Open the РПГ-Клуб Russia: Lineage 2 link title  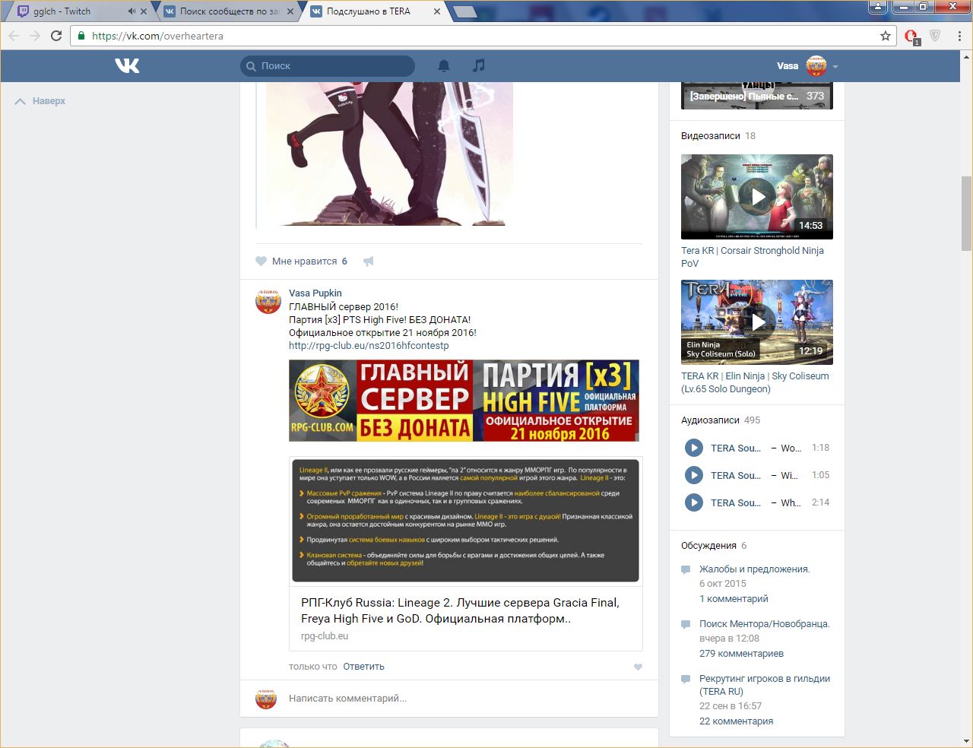click(461, 611)
